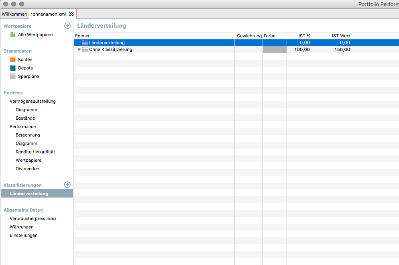399x265 pixels.
Task: Click the Stammdaten section header
Action: tap(18, 51)
